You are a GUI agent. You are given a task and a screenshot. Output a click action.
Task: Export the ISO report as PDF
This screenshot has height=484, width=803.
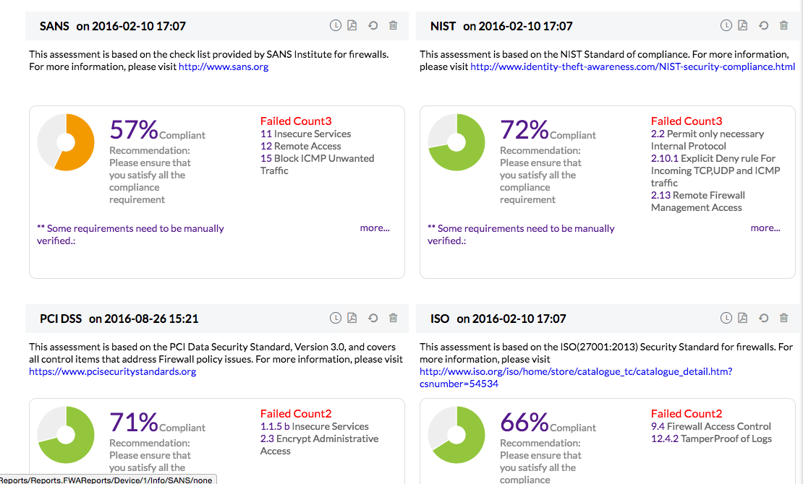click(x=742, y=317)
